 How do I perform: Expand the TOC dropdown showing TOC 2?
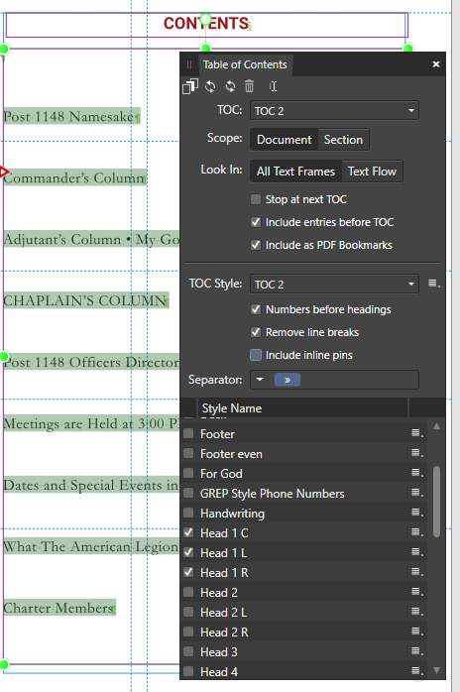[x=334, y=110]
